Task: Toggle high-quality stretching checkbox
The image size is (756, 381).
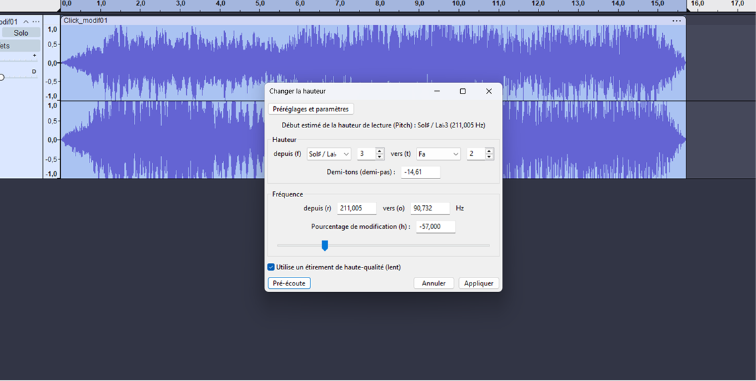Action: click(271, 267)
